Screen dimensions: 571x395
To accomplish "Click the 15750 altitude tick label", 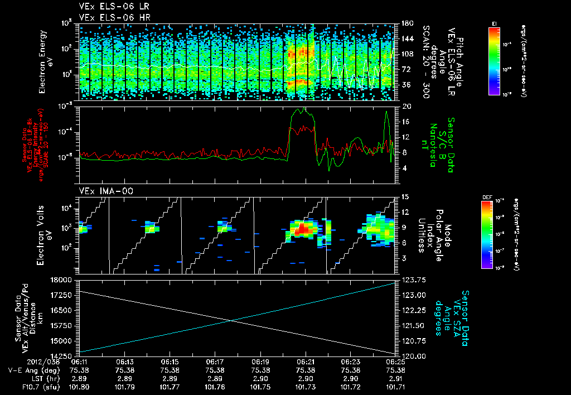I will 61,326.
